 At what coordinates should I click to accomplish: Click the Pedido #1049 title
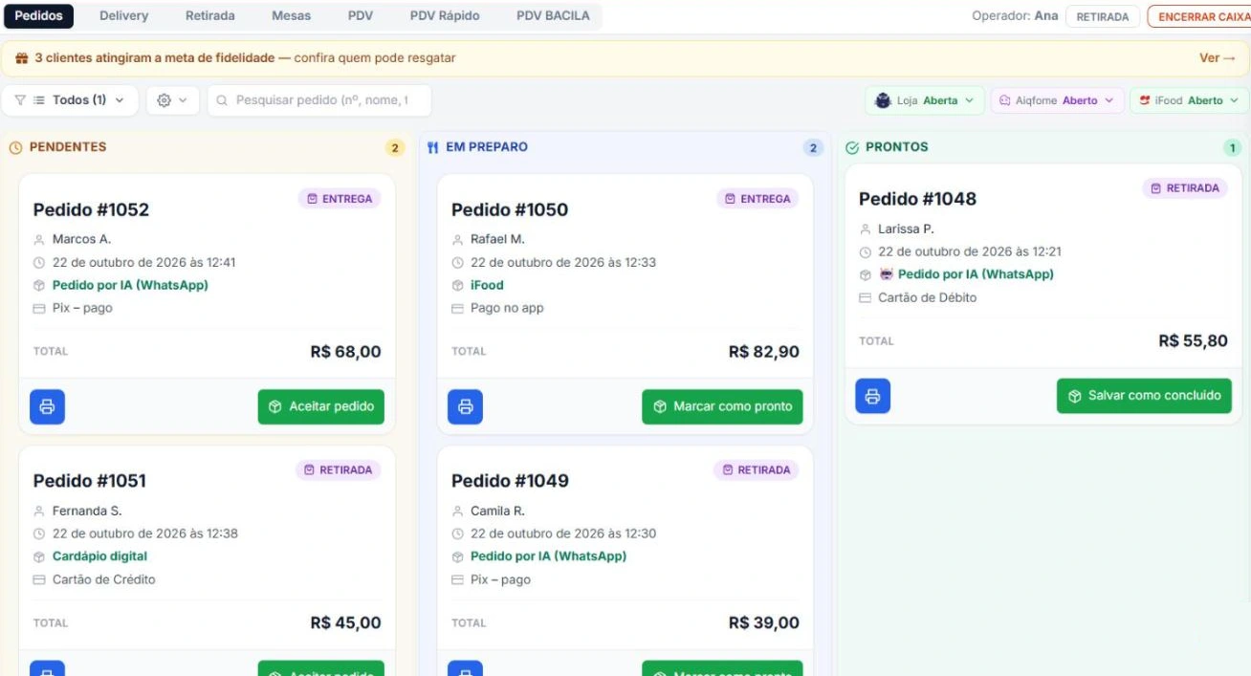tap(510, 481)
